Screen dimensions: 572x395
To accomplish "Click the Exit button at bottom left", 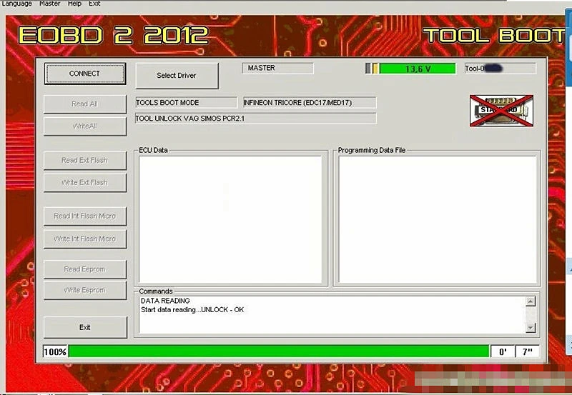I will (x=85, y=327).
